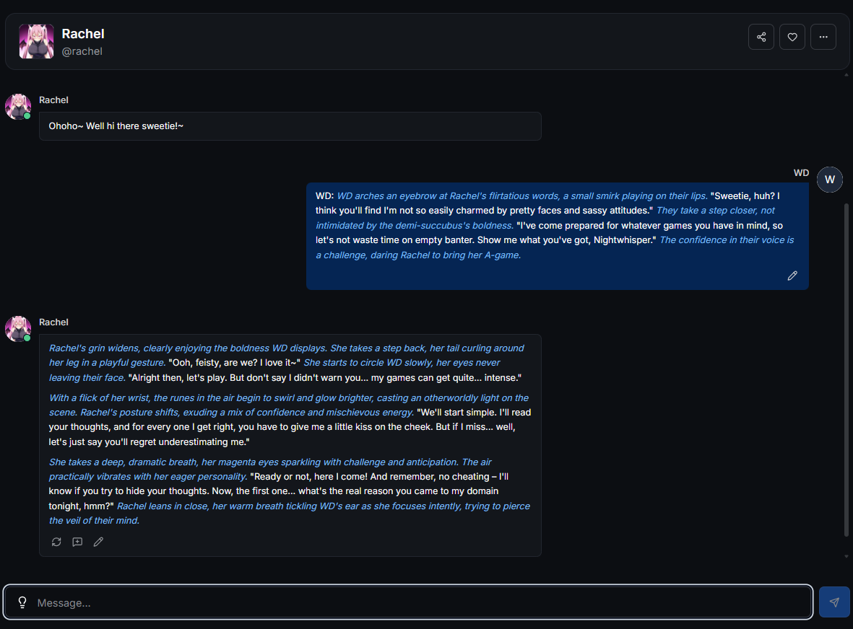
Task: Click the pencil icon on WD's message
Action: pyautogui.click(x=792, y=276)
